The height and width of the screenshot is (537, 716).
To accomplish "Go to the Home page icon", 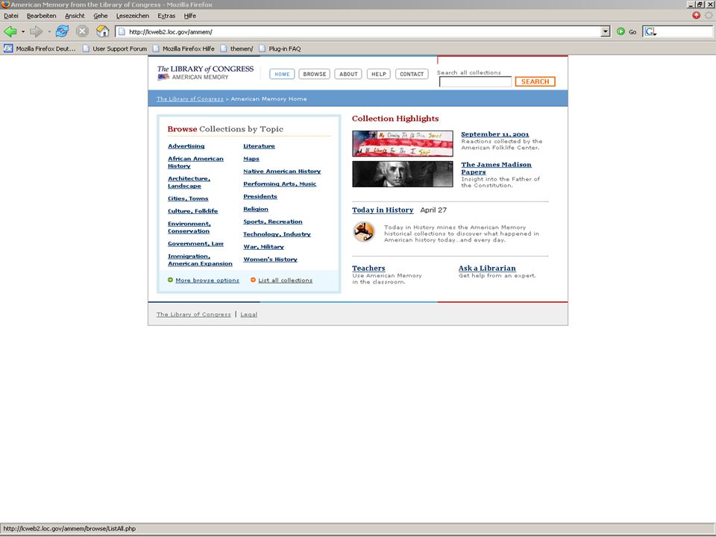I will pos(103,31).
